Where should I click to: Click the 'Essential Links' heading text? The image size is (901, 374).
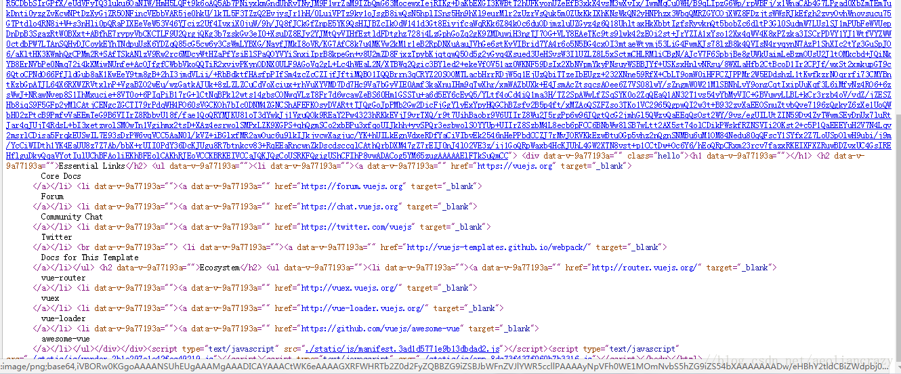[93, 165]
